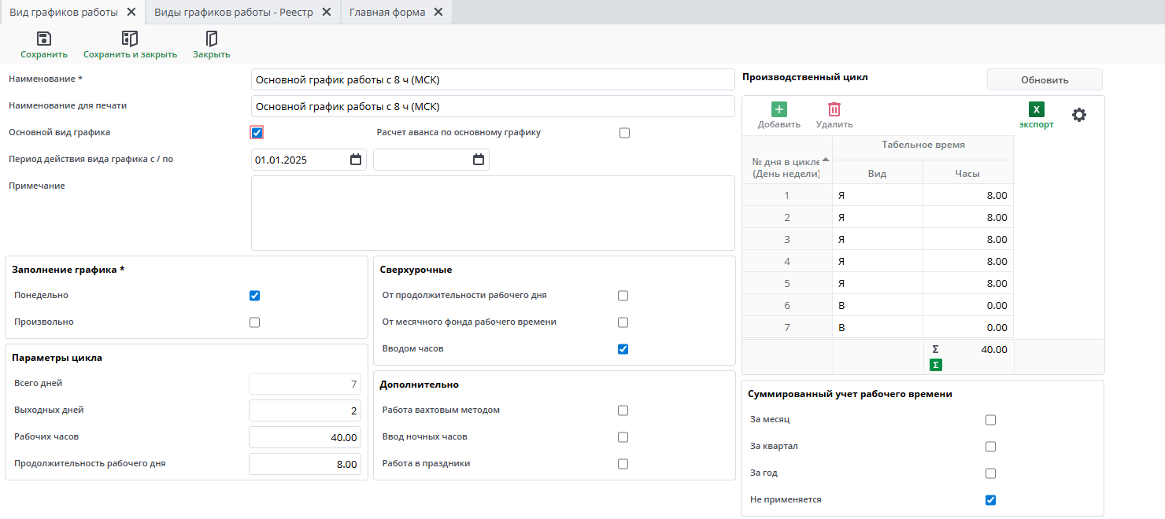Click the Обновить button
This screenshot has height=519, width=1165.
(1045, 79)
